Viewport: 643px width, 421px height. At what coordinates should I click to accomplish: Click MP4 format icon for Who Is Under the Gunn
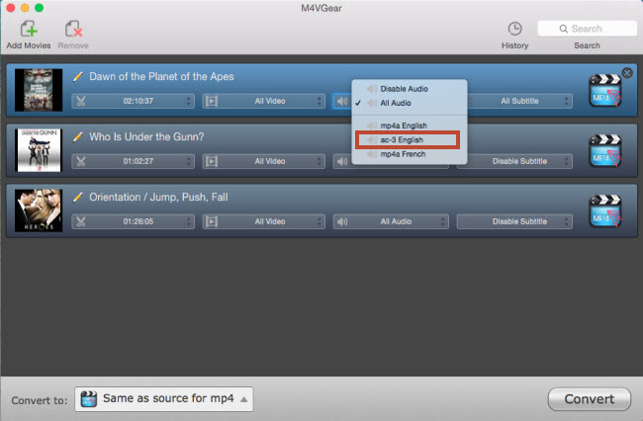[603, 150]
